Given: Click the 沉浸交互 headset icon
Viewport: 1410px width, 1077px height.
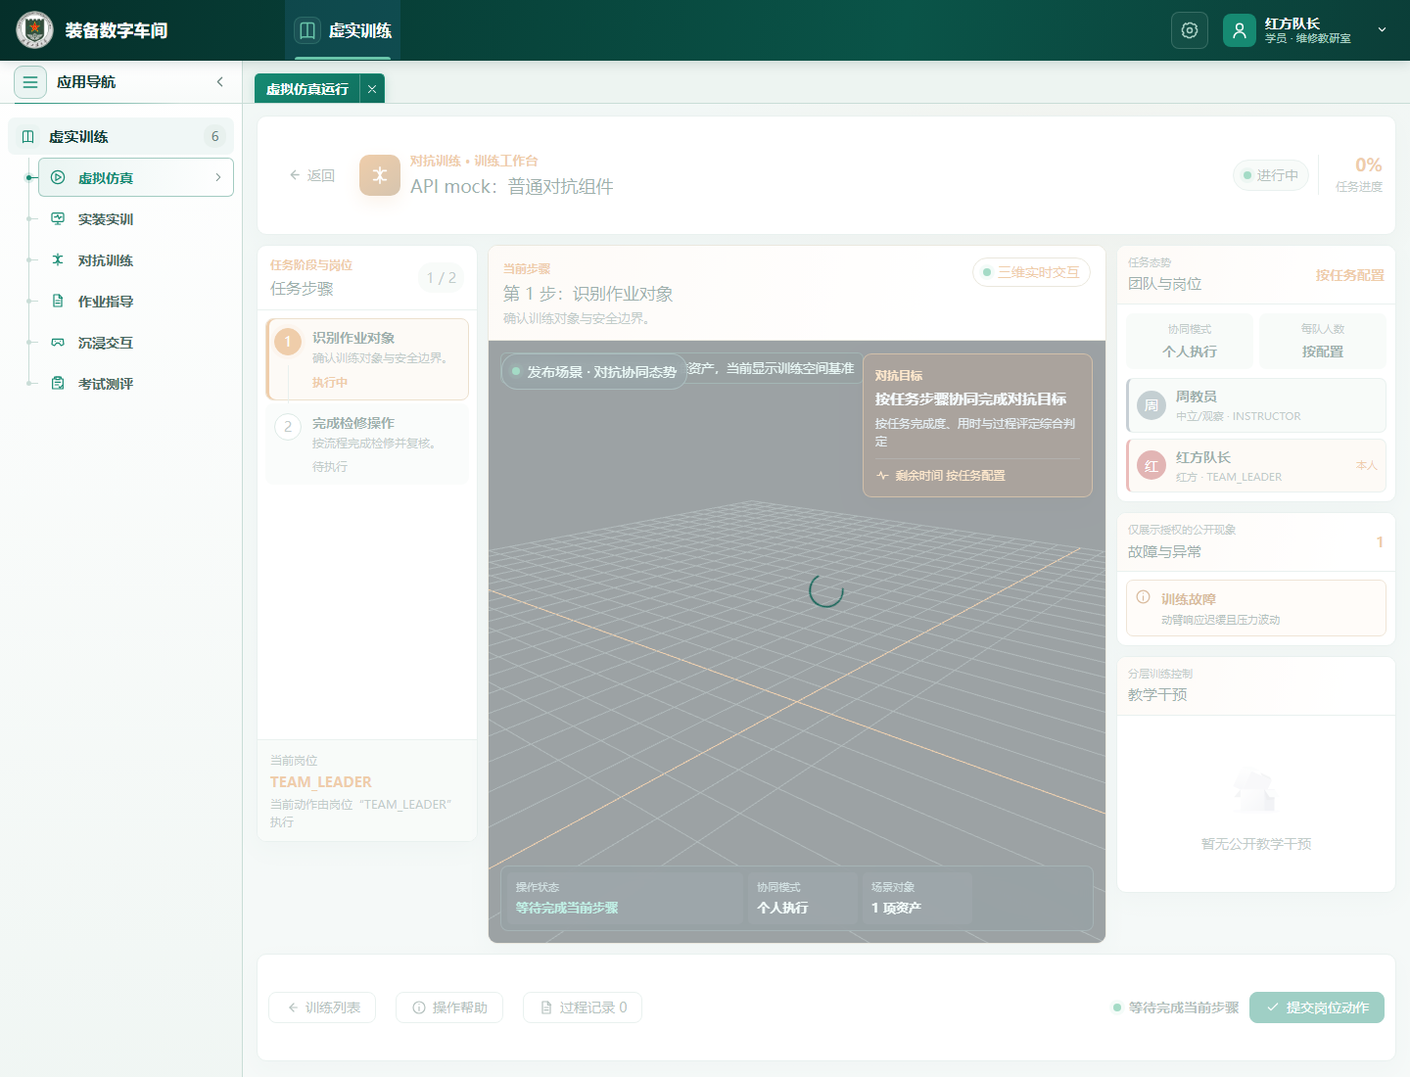Looking at the screenshot, I should click(x=58, y=343).
